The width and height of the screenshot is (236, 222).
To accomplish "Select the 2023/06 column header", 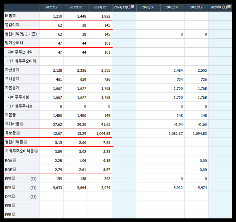I will click(148, 7).
